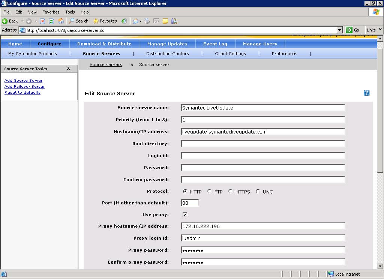Open the Event Log tab
Image resolution: width=384 pixels, height=279 pixels.
[215, 44]
